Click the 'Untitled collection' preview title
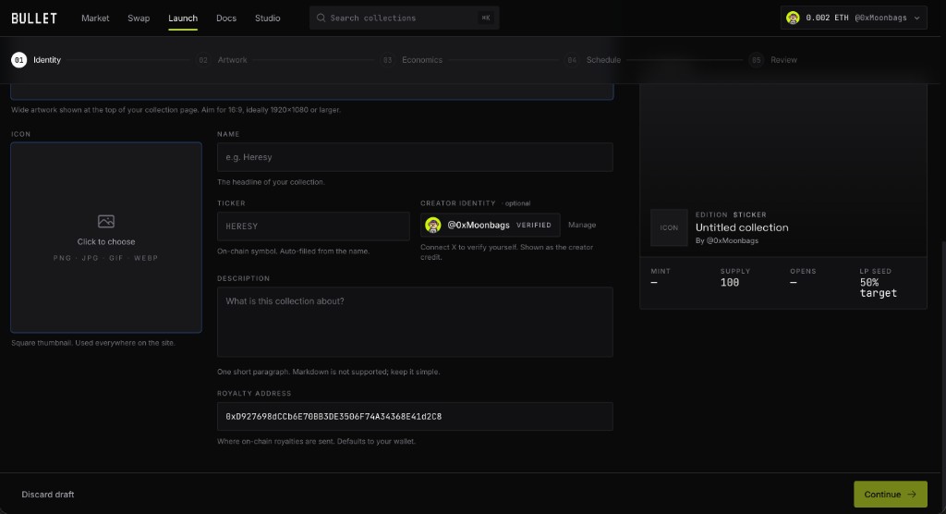The width and height of the screenshot is (946, 514). point(742,227)
